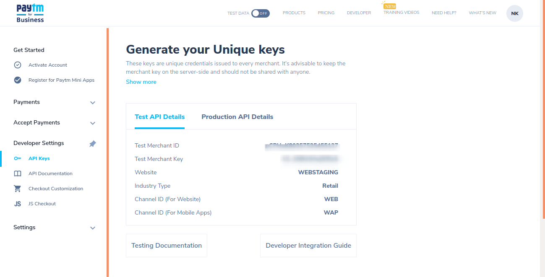Image resolution: width=545 pixels, height=277 pixels.
Task: Open the Pricing menu item
Action: (x=326, y=13)
